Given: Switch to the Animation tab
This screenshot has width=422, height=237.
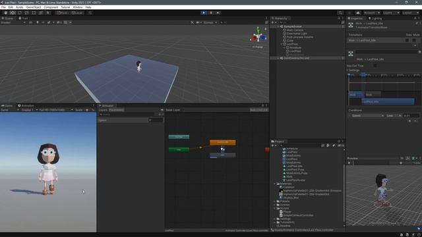Looking at the screenshot, I should [x=26, y=105].
